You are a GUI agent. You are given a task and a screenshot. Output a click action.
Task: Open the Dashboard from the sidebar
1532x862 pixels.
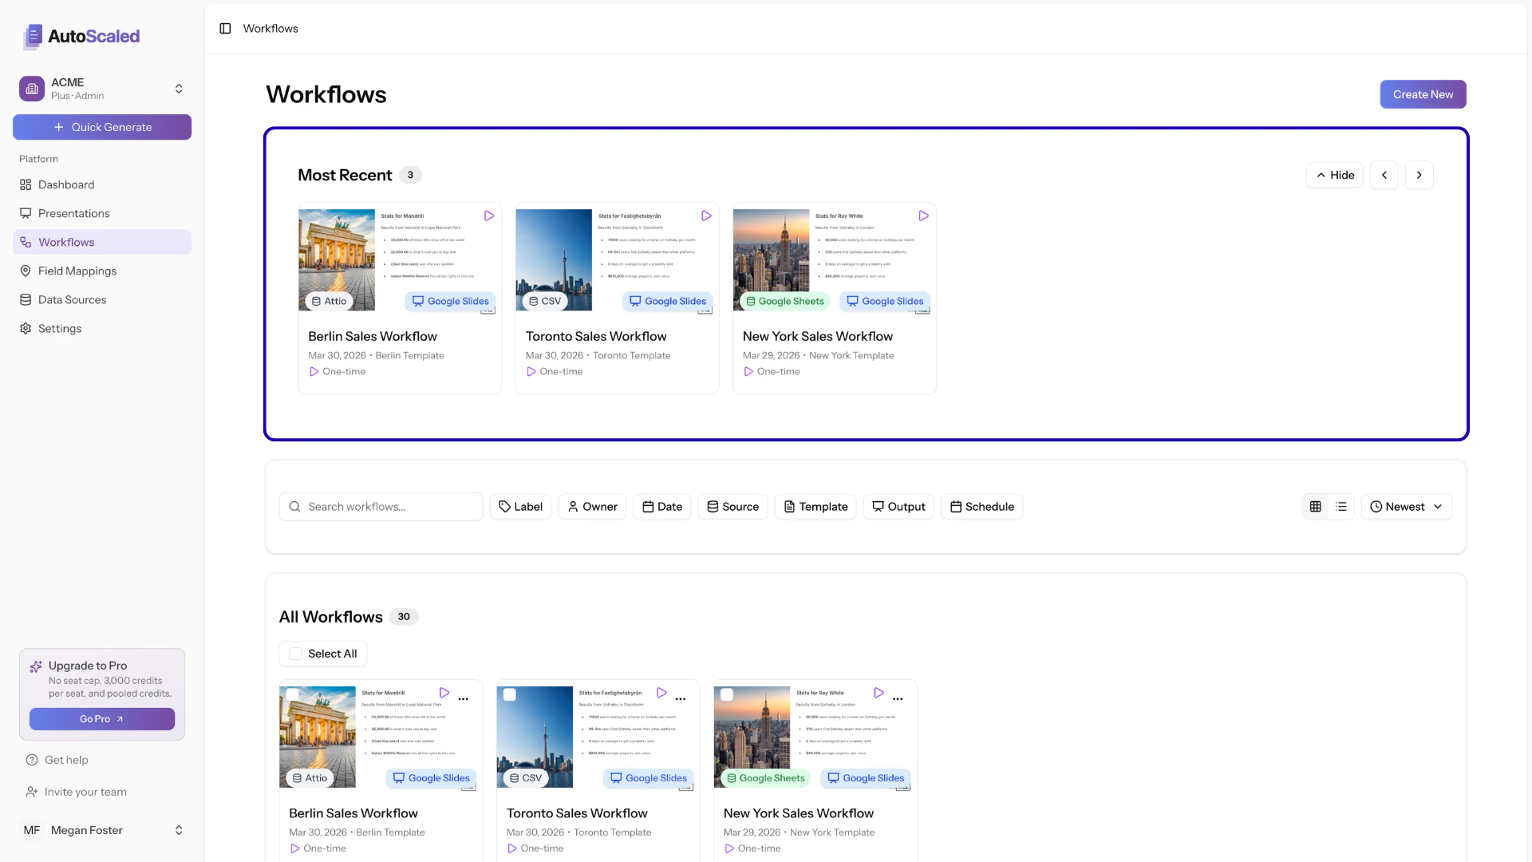(x=66, y=184)
